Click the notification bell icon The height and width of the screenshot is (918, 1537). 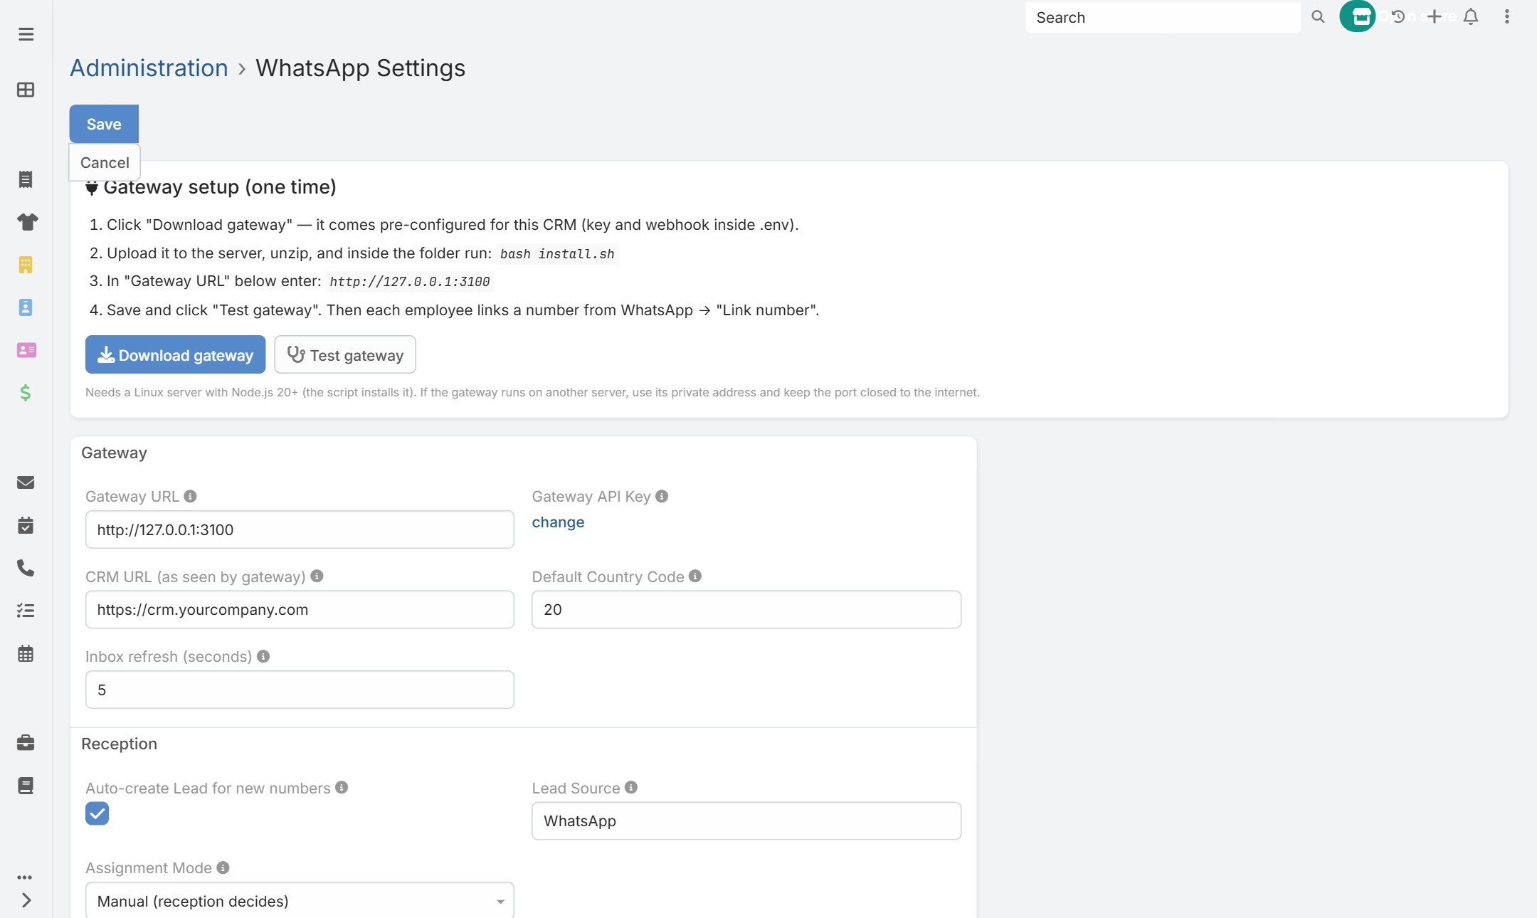coord(1471,16)
